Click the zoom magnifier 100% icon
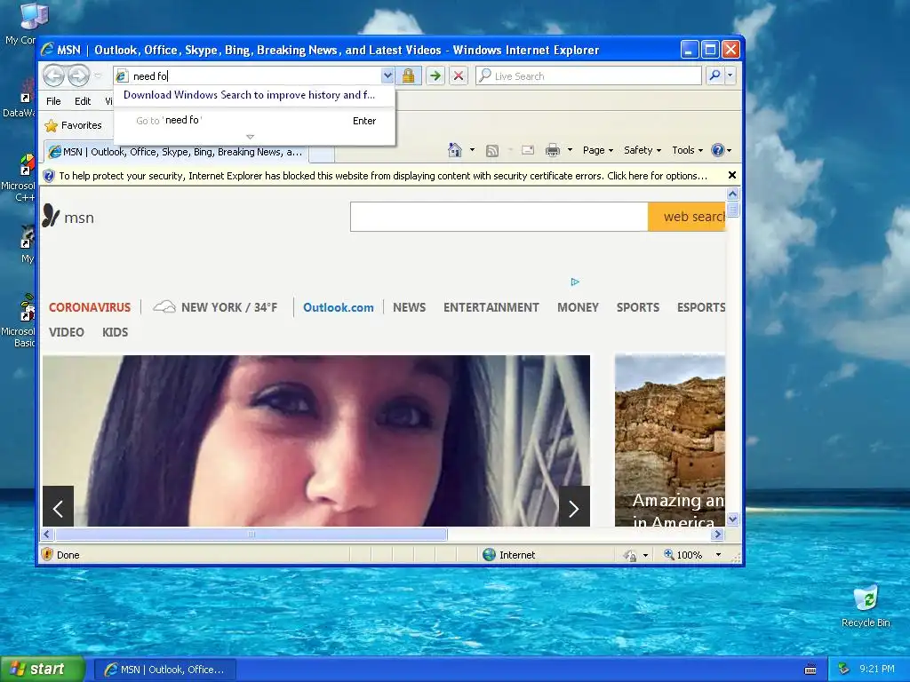The width and height of the screenshot is (910, 682). tap(669, 554)
